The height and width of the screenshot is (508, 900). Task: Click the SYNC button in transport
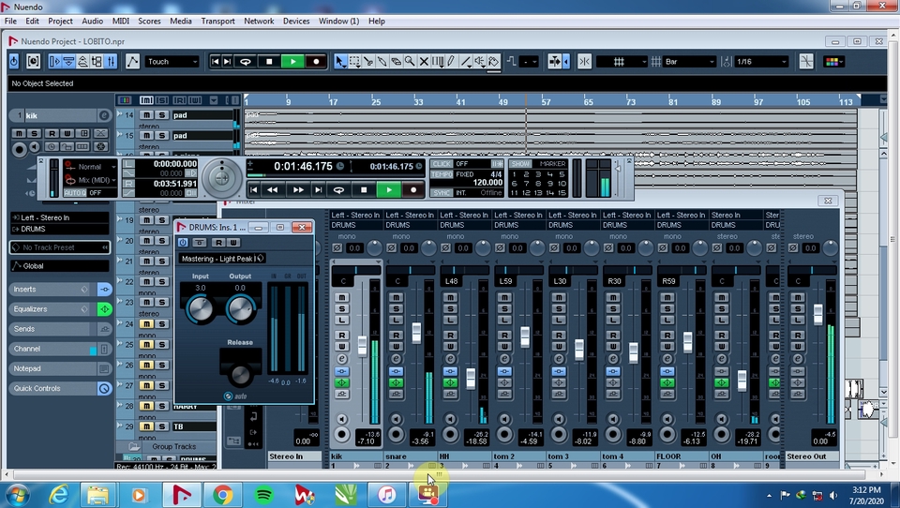click(x=442, y=192)
